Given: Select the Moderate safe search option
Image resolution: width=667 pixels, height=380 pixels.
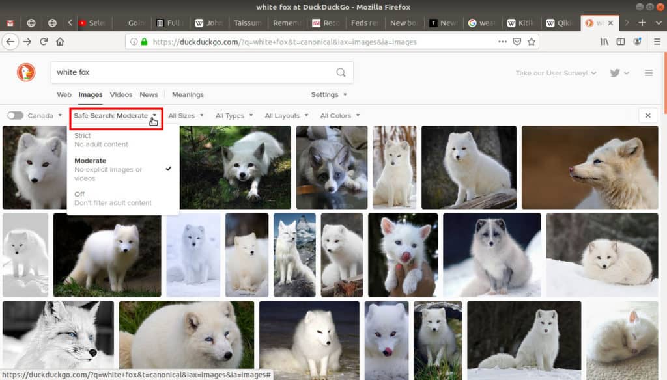Looking at the screenshot, I should point(123,169).
